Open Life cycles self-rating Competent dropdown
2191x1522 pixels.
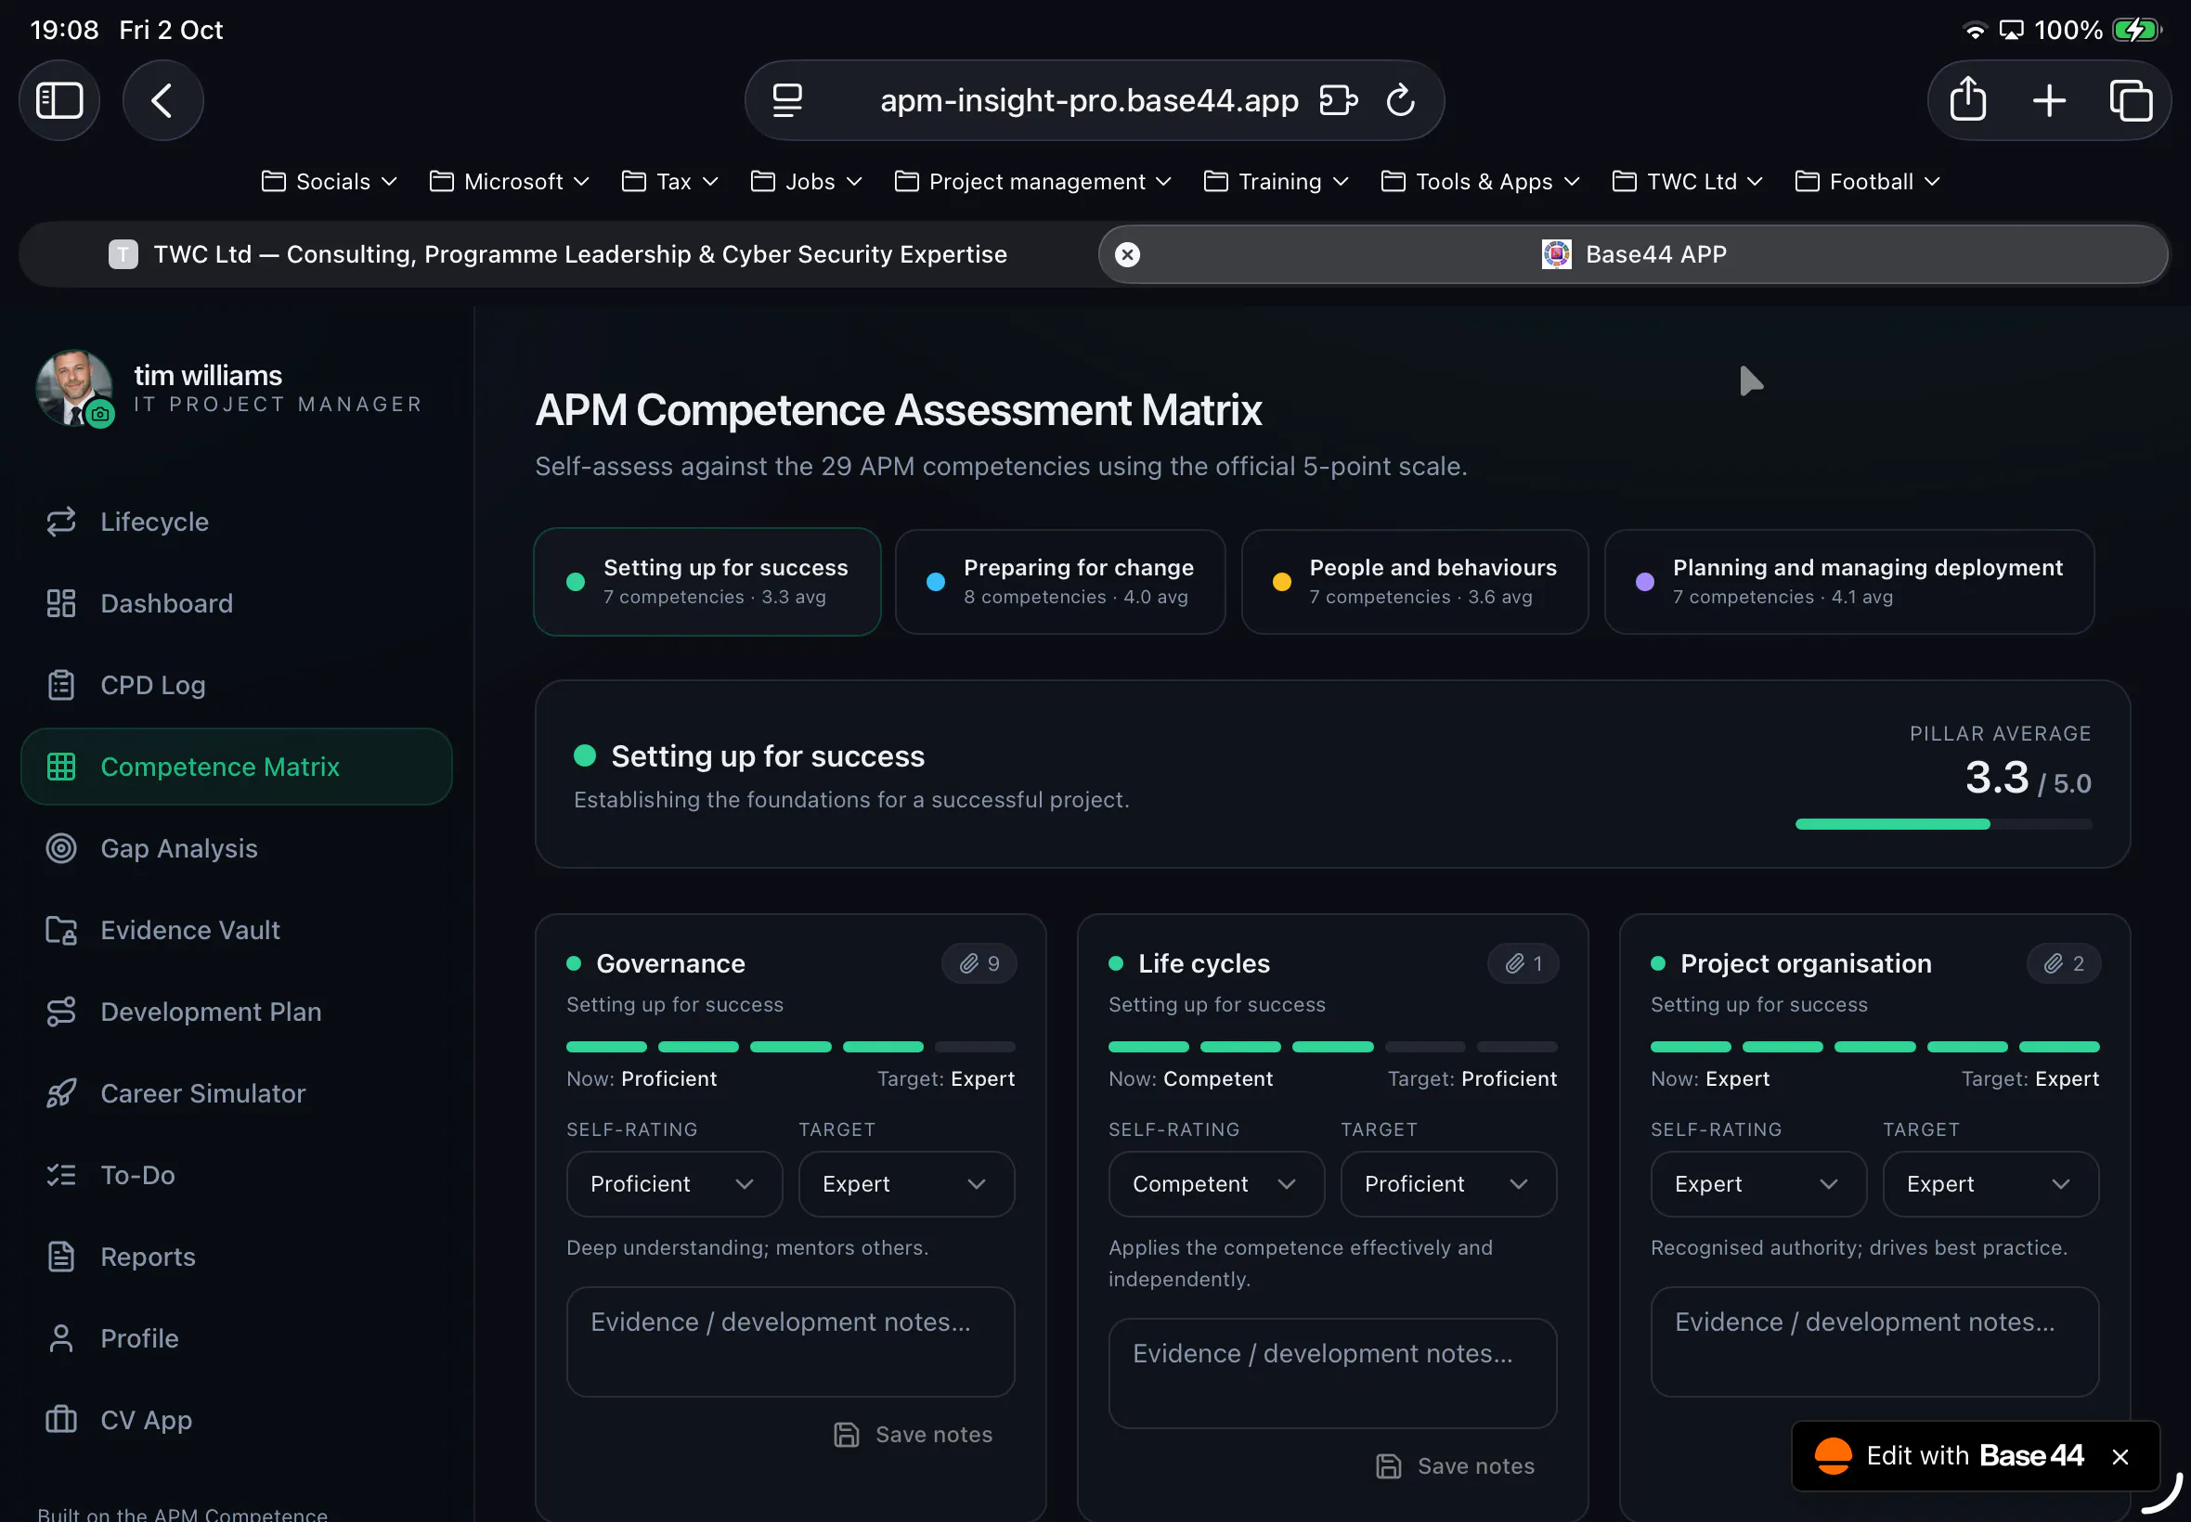tap(1216, 1183)
